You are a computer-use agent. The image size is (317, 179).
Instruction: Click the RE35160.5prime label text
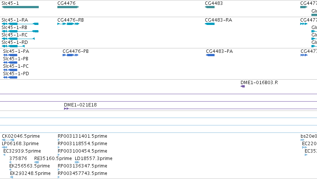pos(53,159)
